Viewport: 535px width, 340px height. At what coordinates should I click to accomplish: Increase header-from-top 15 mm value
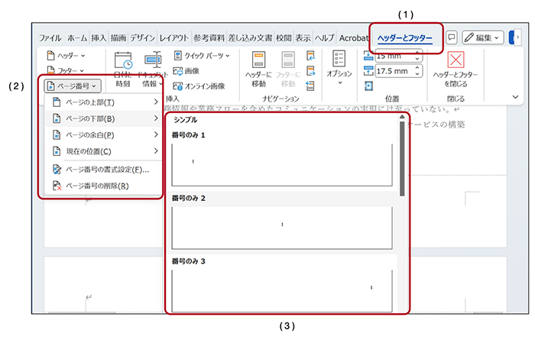coord(417,53)
